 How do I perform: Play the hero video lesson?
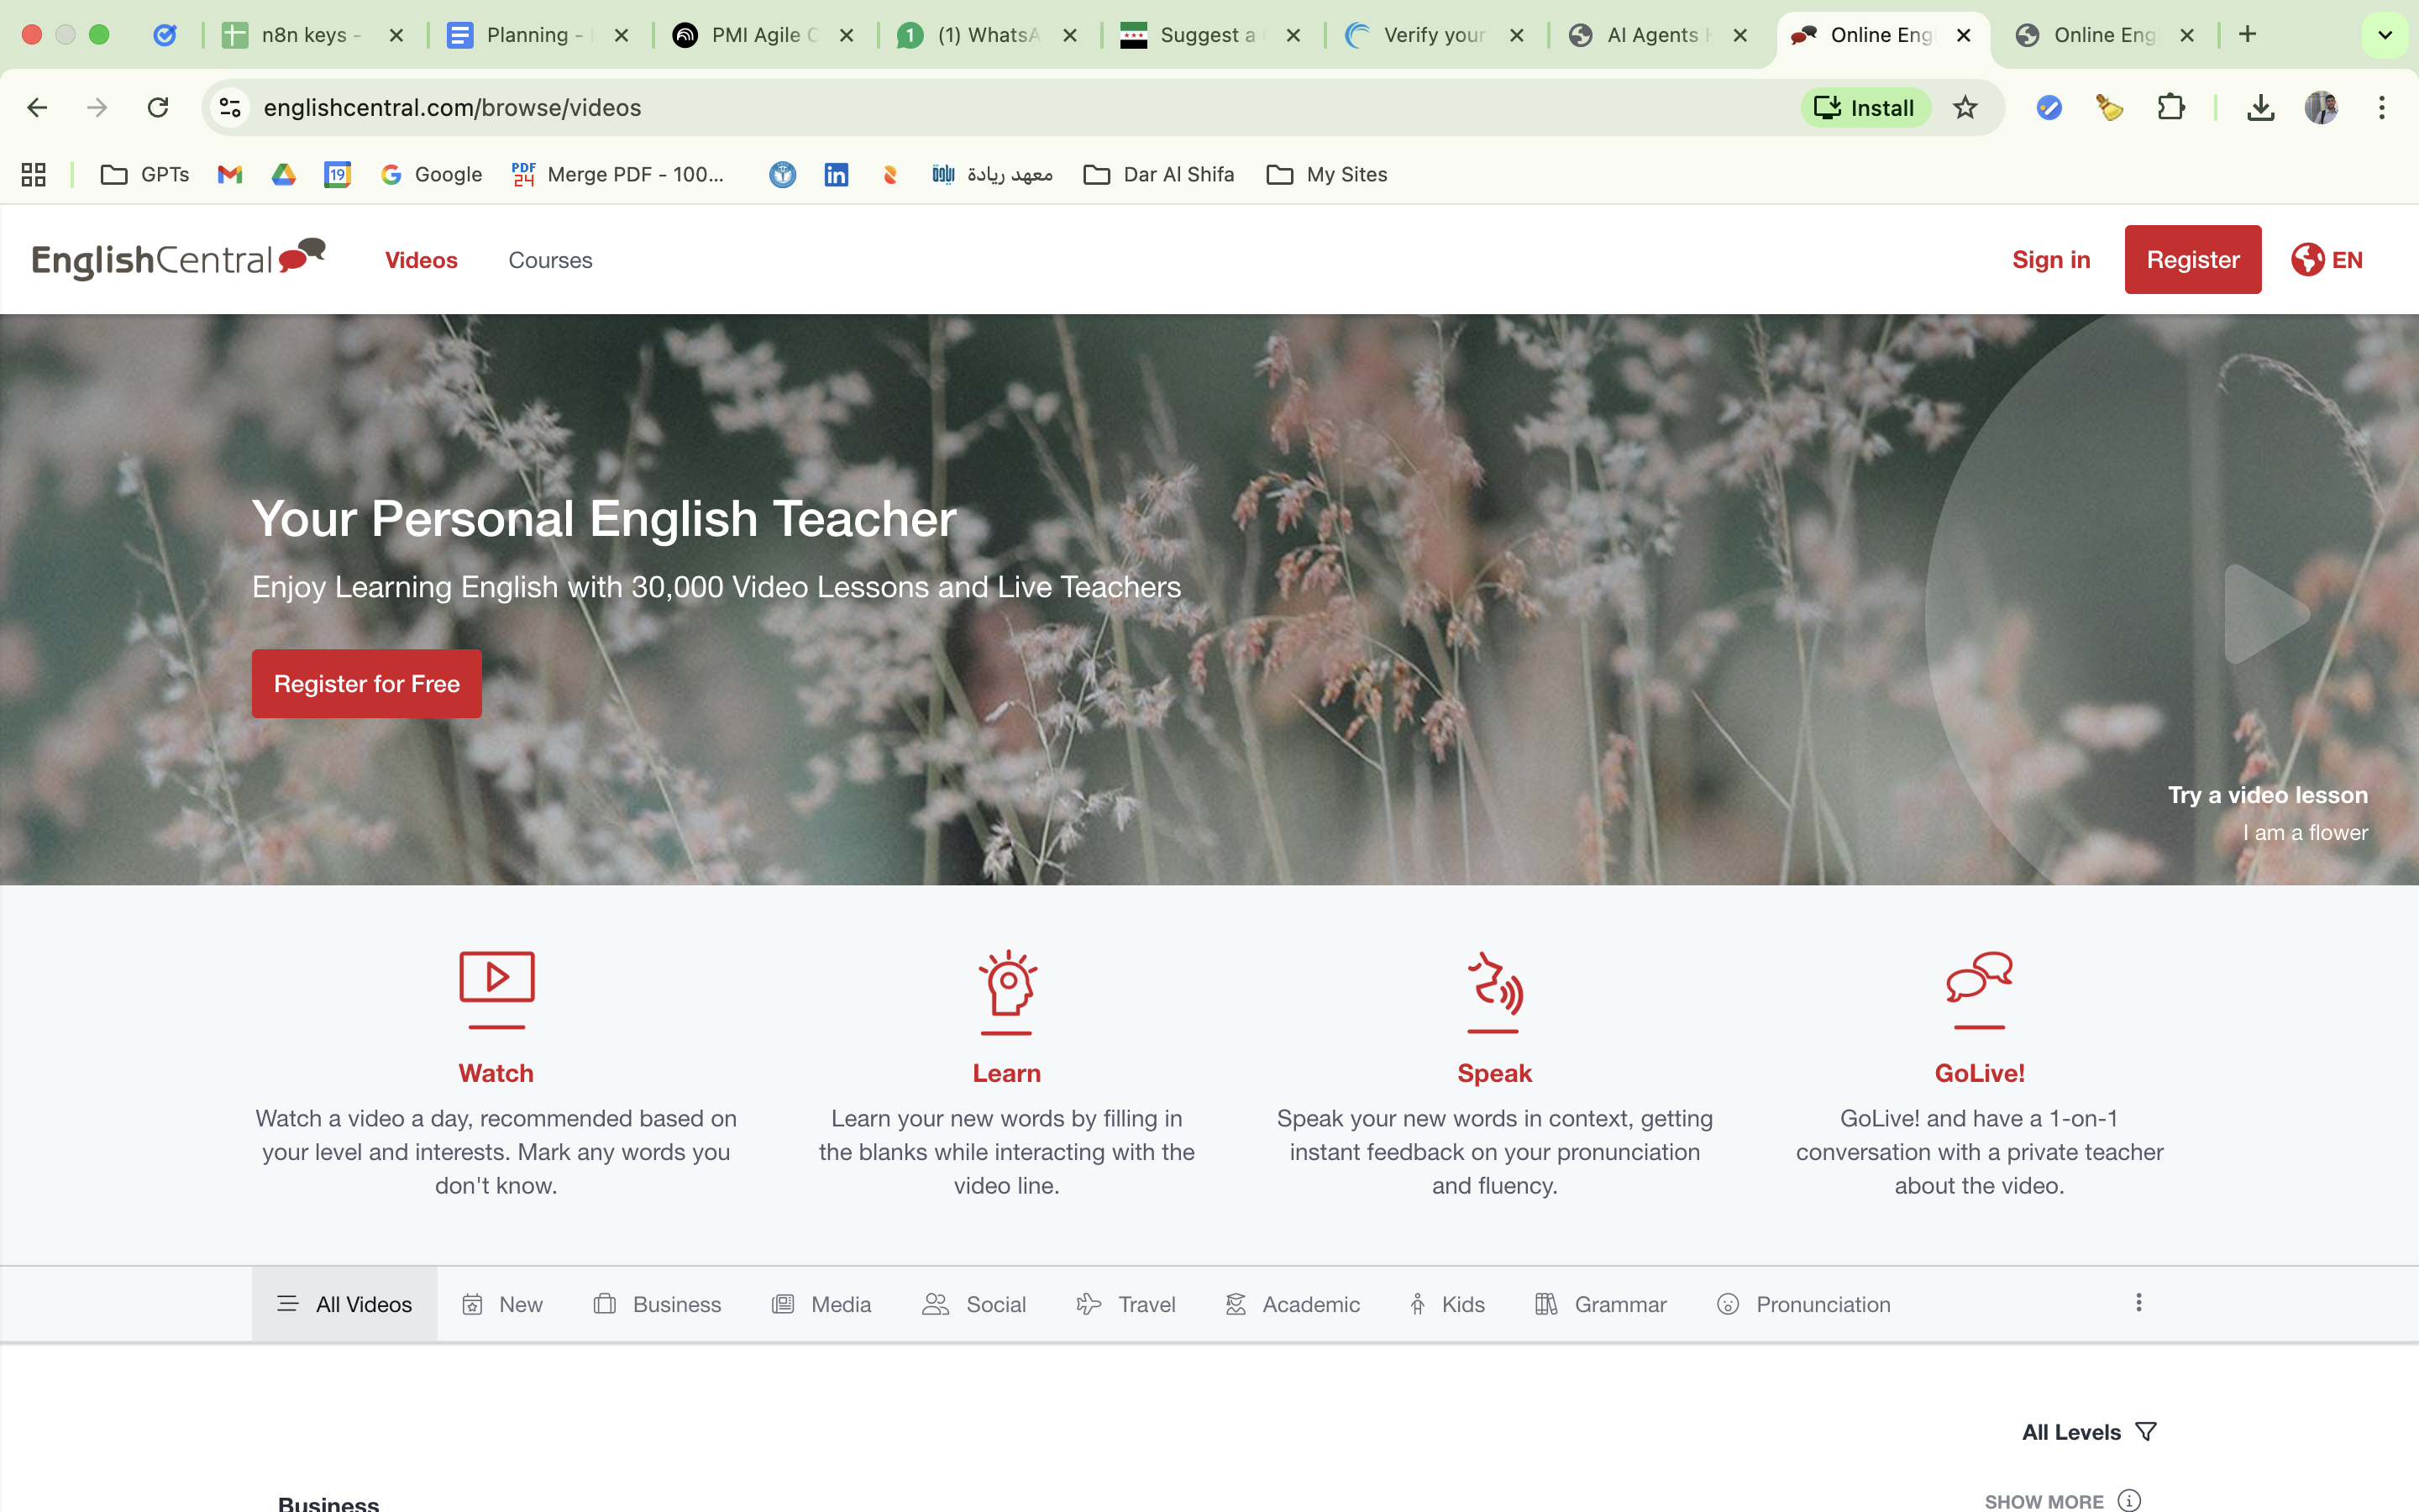pos(2264,613)
